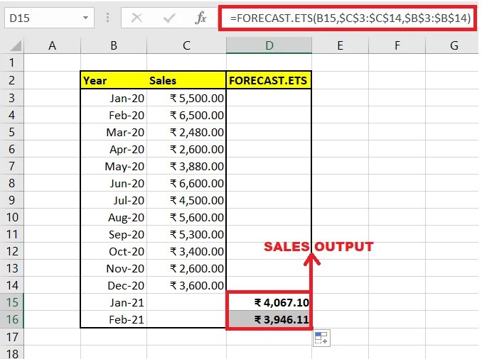482x359 pixels.
Task: Click the ₹ 3,880.00 sales cell
Action: (x=186, y=166)
